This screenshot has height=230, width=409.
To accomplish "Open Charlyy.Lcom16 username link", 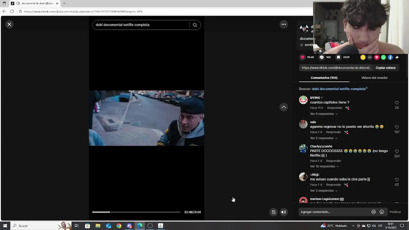I will pos(321,146).
